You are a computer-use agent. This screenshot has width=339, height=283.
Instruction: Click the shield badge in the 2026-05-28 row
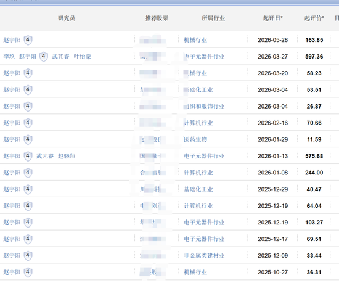[28, 40]
